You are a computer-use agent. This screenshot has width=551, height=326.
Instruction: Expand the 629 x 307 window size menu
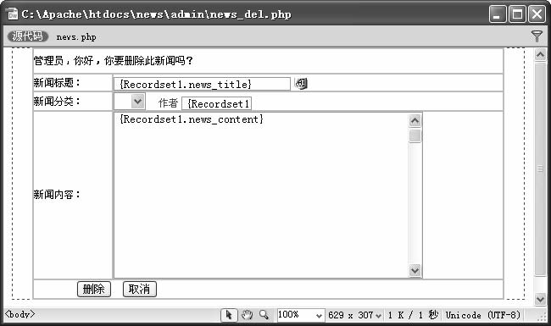pyautogui.click(x=354, y=315)
